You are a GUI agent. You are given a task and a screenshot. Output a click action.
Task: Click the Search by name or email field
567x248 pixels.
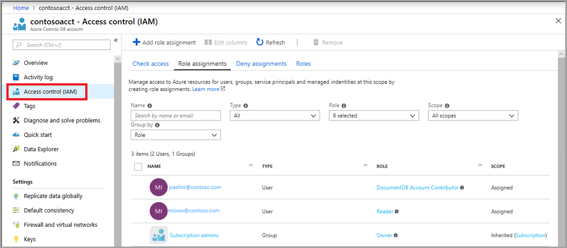(175, 116)
